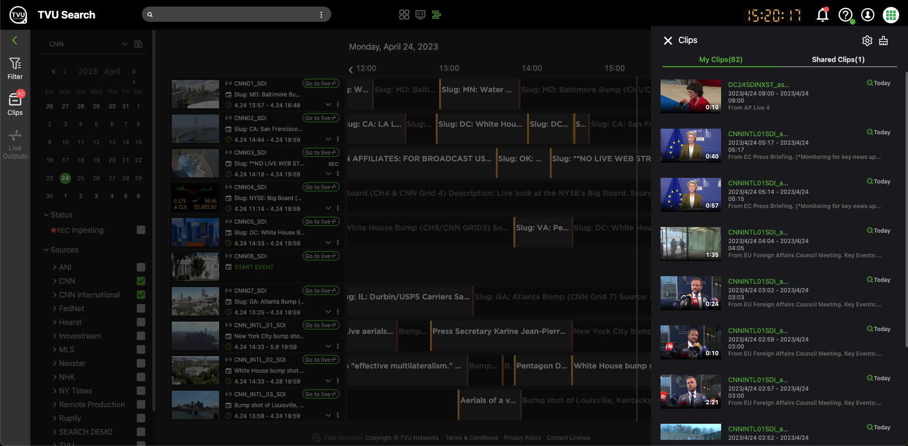908x446 pixels.
Task: Open help question mark icon
Action: (845, 15)
